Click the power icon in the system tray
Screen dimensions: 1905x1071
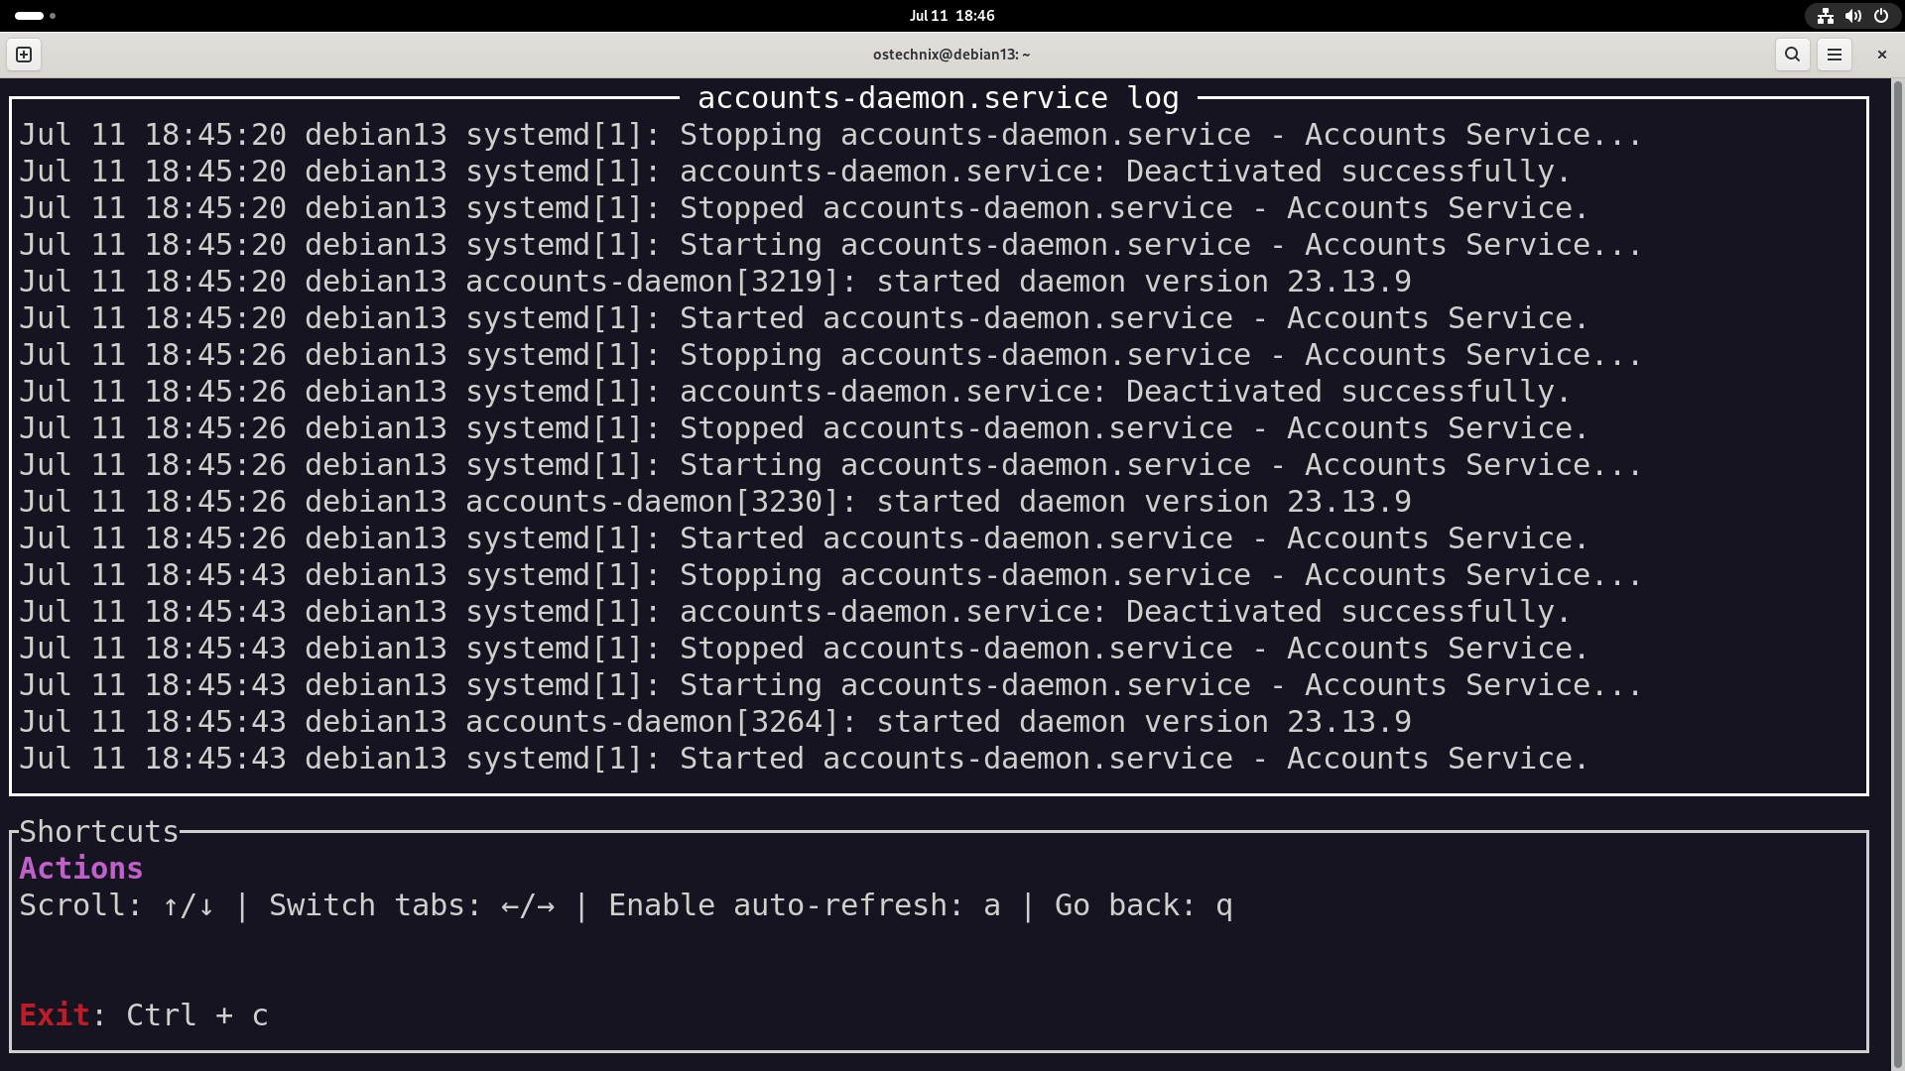[x=1880, y=16]
